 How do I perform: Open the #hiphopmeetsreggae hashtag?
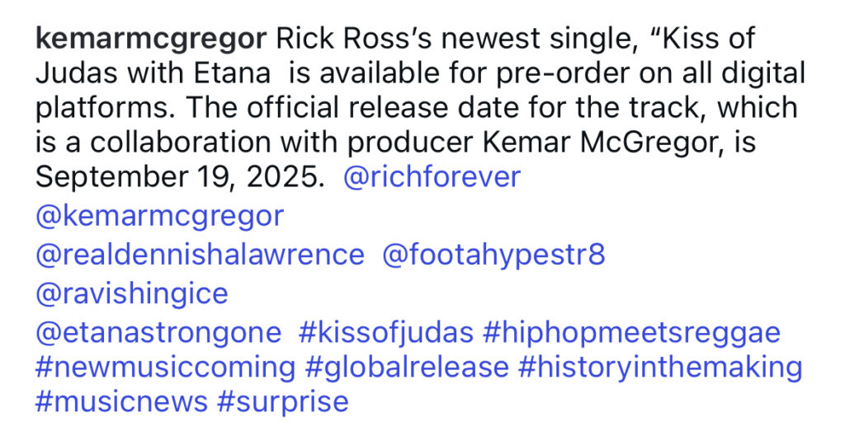point(631,334)
